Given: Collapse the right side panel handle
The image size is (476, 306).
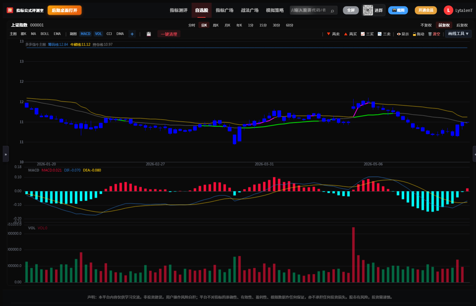Looking at the screenshot, I should [474, 154].
